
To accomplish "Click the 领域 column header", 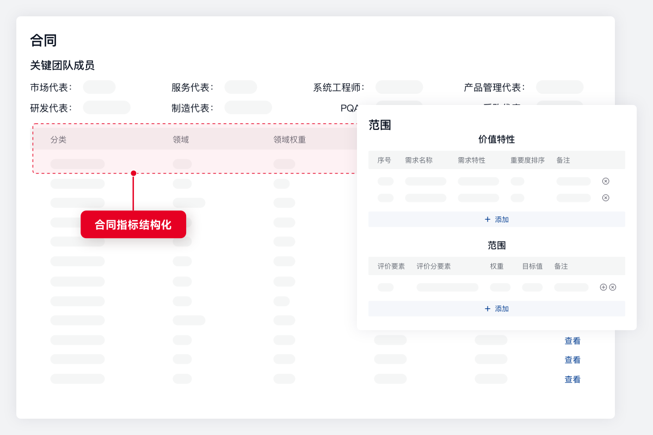I will point(181,140).
